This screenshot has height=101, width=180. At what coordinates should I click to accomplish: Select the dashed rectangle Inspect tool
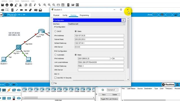coord(7,10)
